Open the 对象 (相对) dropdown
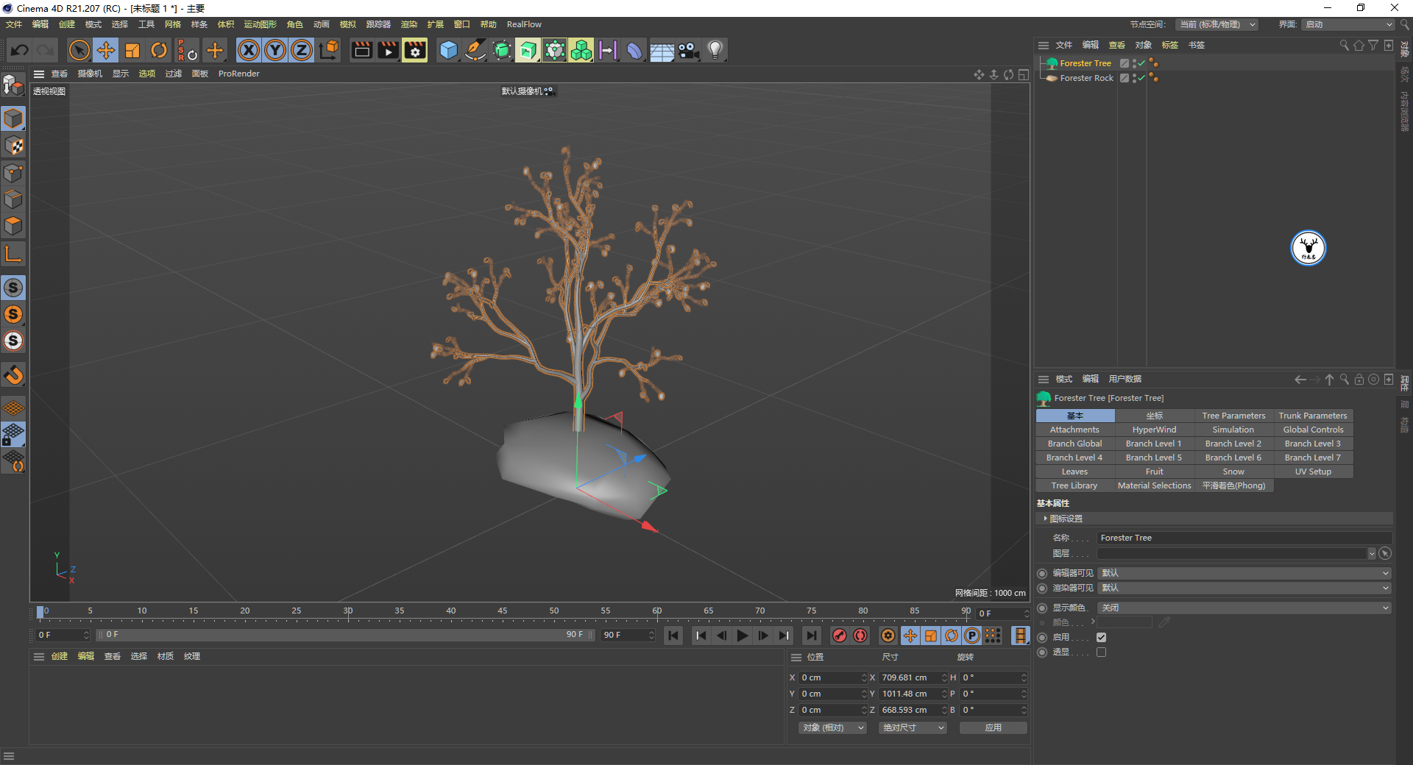Image resolution: width=1413 pixels, height=765 pixels. (x=833, y=727)
